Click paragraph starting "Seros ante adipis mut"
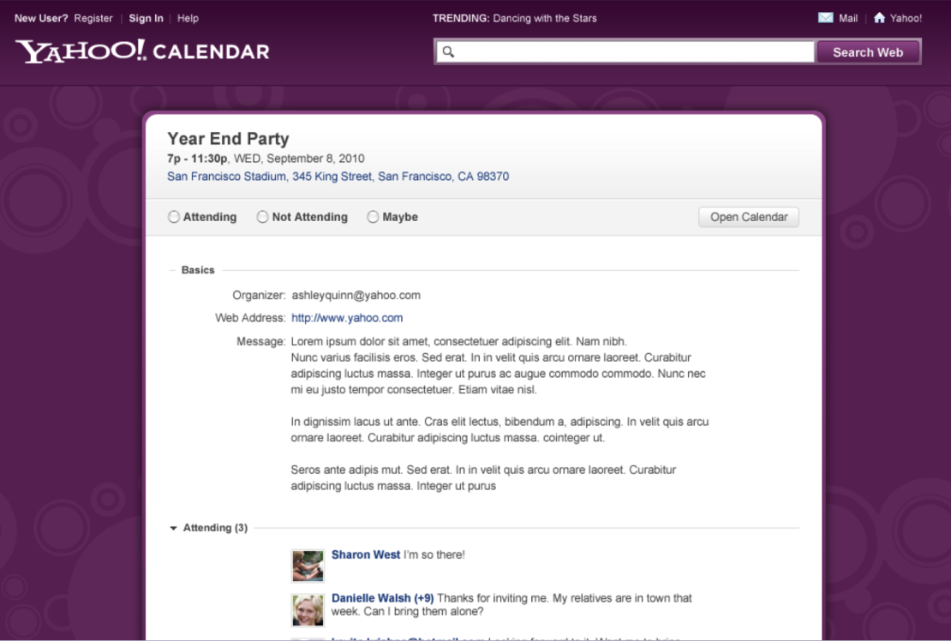 point(483,478)
